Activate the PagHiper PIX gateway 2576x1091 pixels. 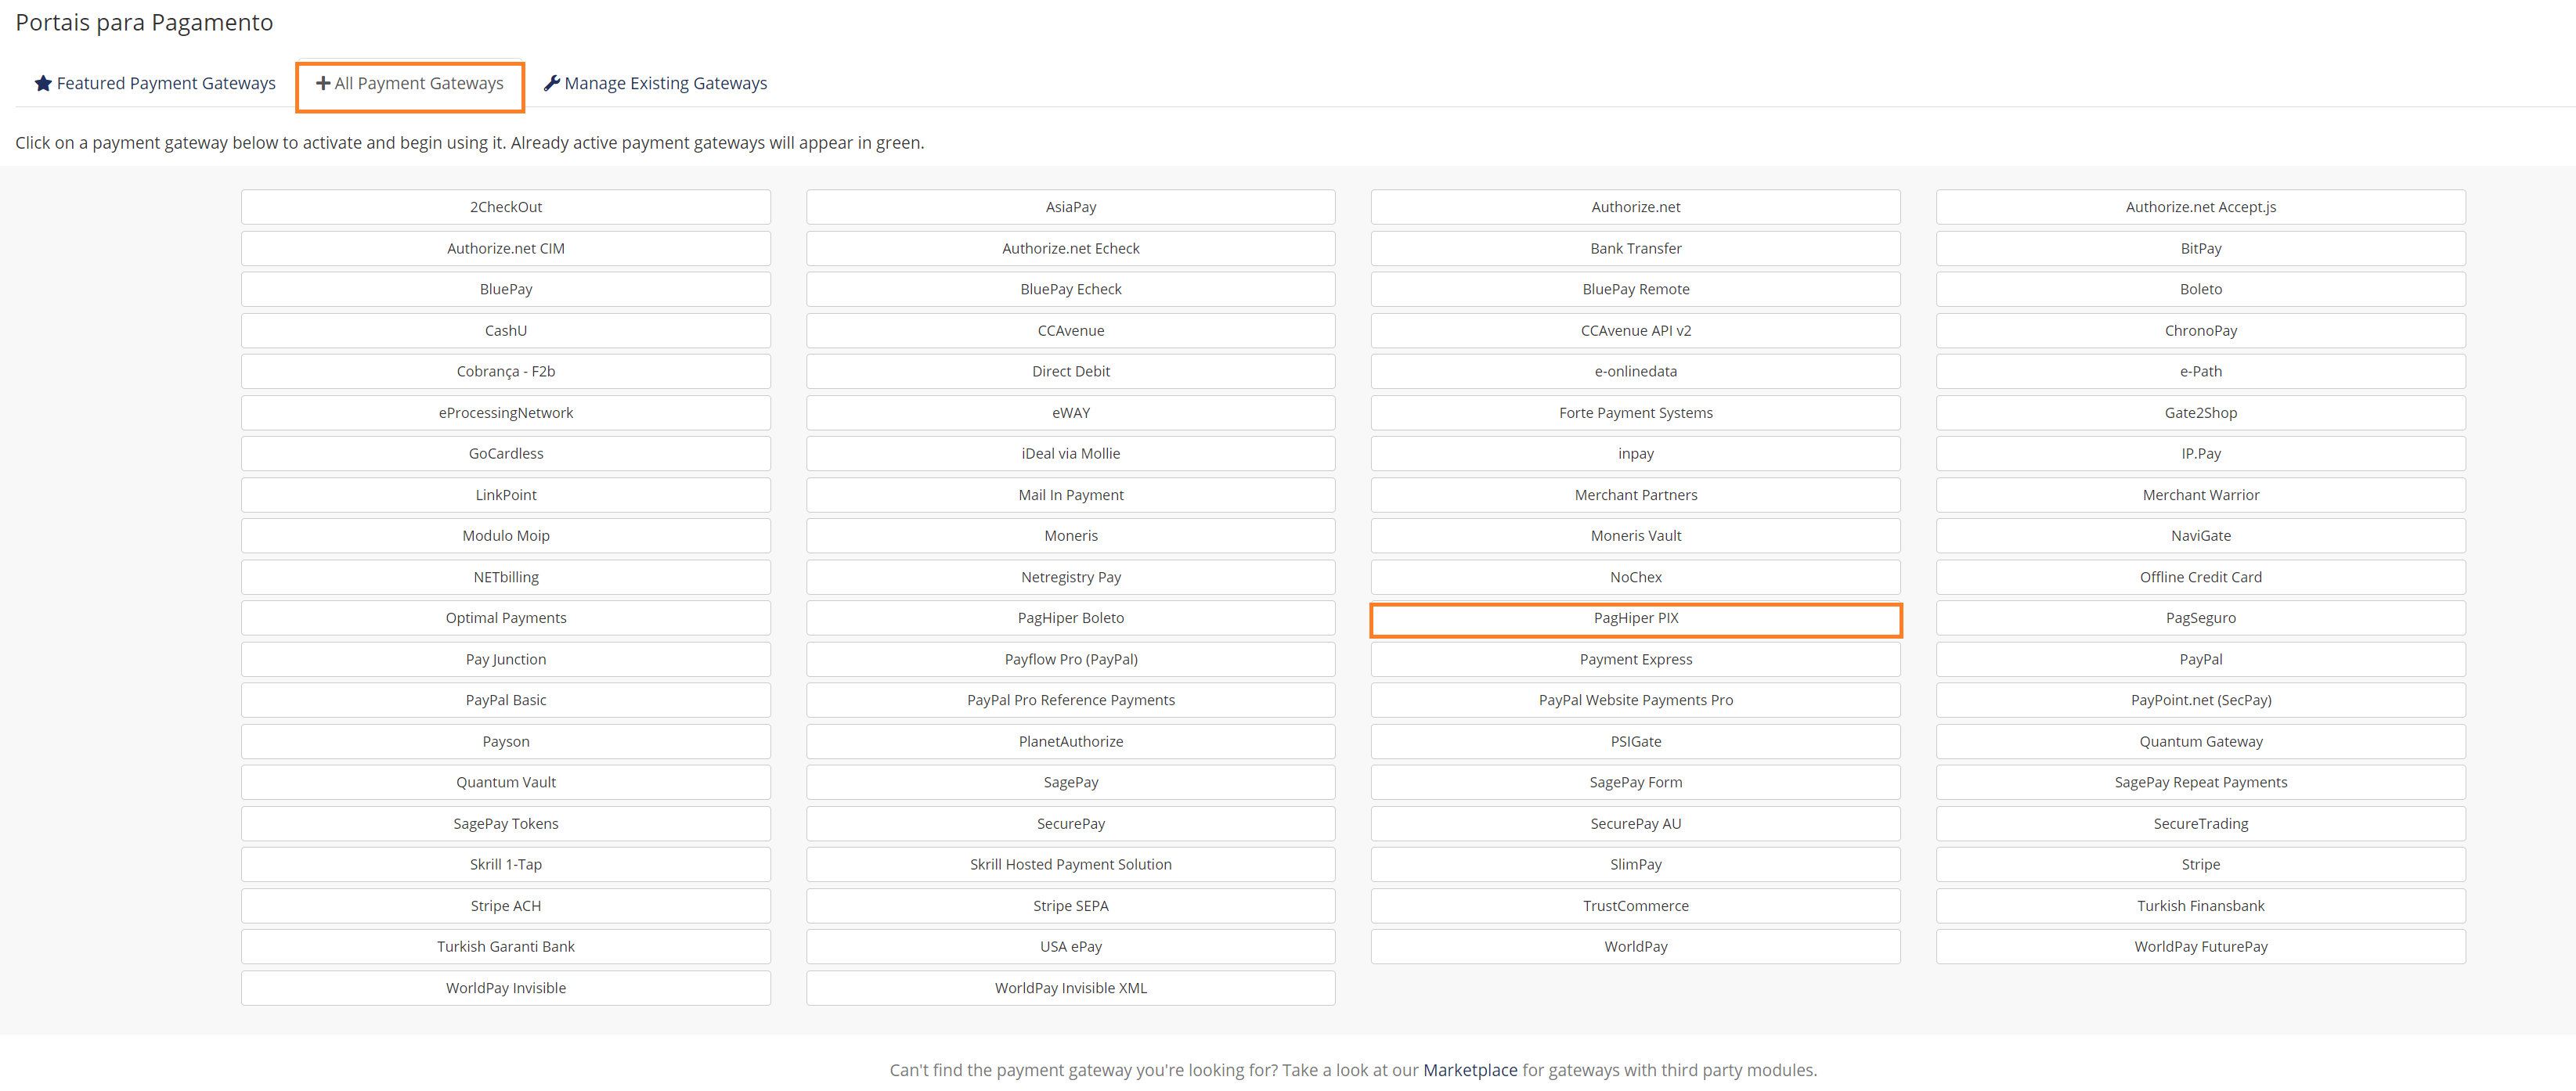(1636, 618)
